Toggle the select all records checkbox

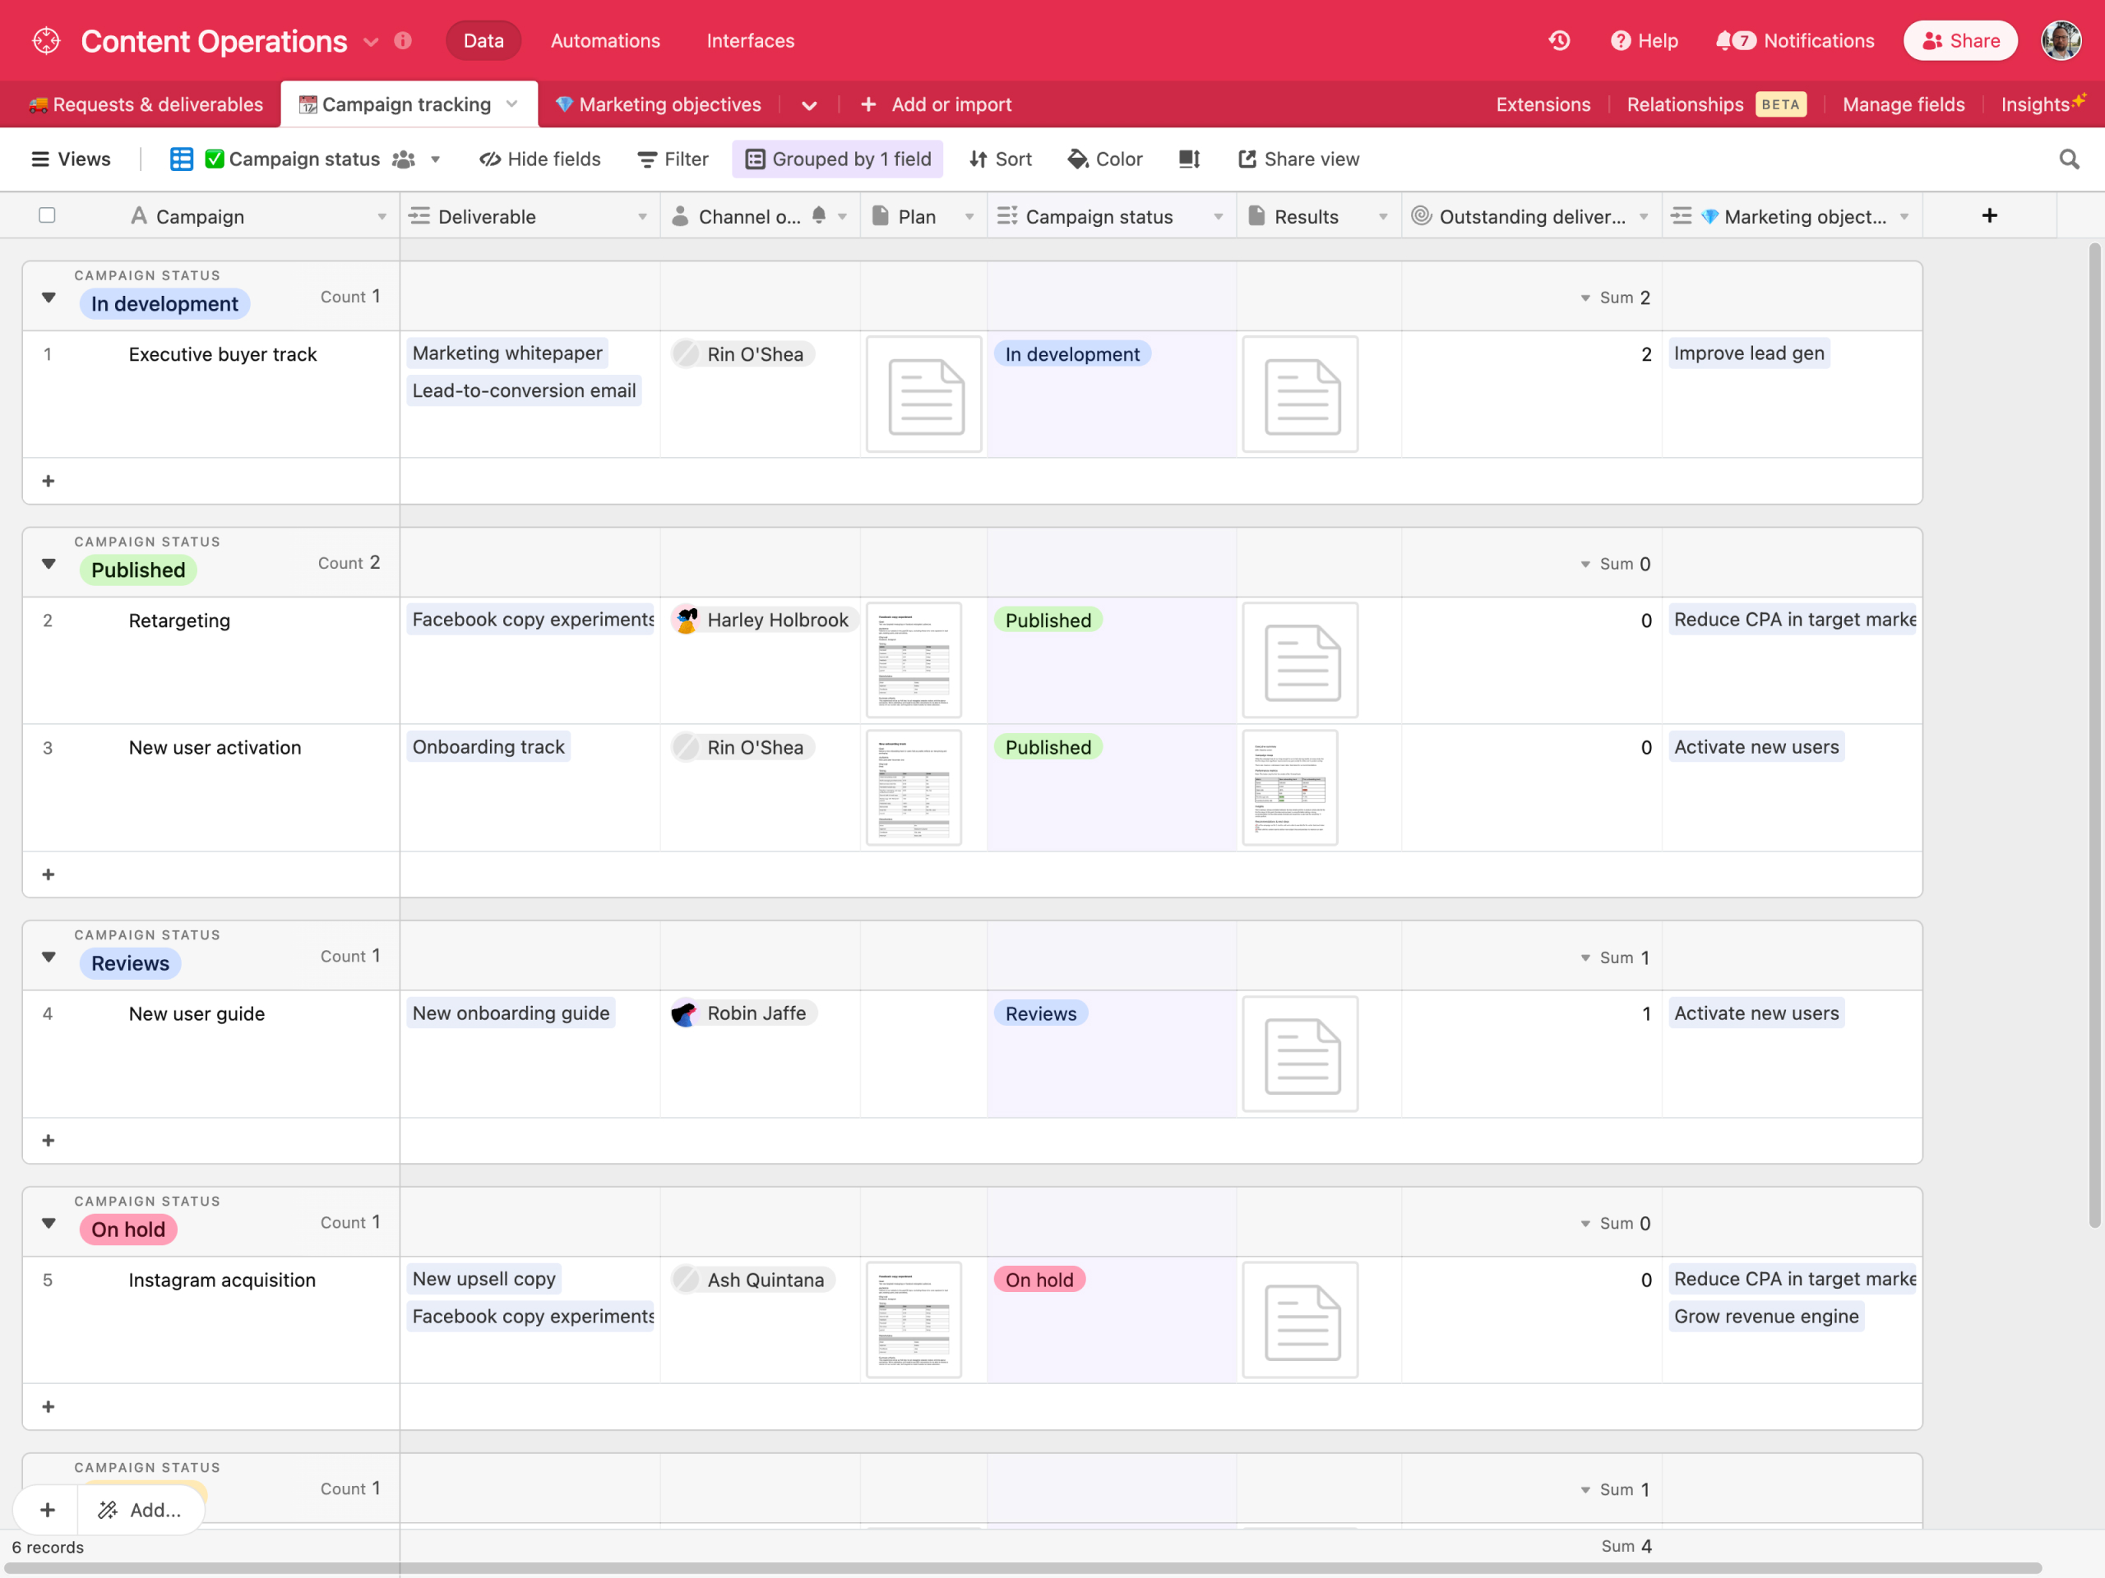[47, 215]
